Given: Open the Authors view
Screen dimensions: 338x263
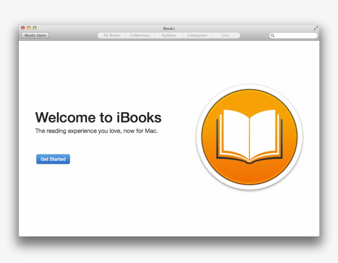Looking at the screenshot, I should point(168,35).
